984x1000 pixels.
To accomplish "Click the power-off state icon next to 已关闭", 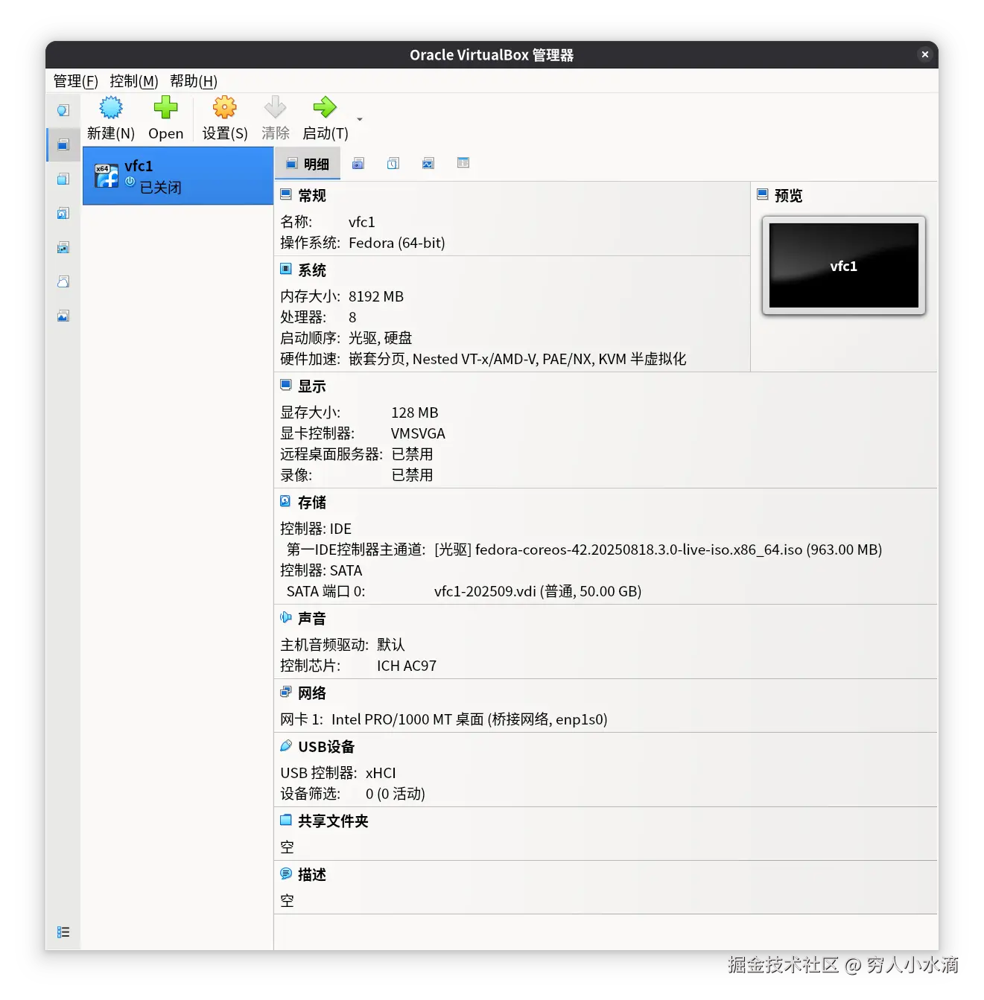I will click(x=130, y=182).
